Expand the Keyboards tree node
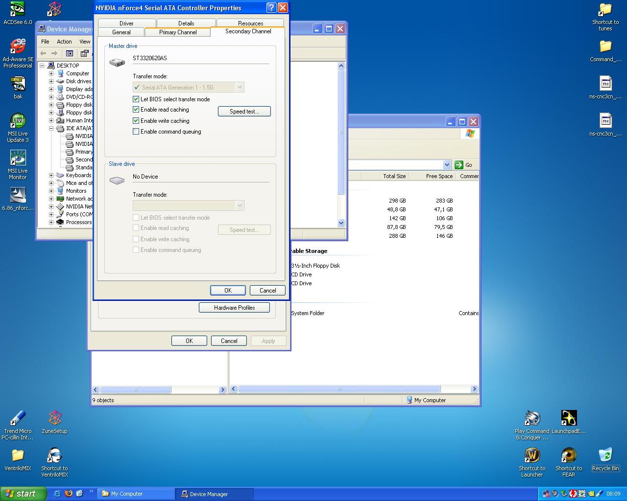This screenshot has width=627, height=501. pyautogui.click(x=51, y=175)
